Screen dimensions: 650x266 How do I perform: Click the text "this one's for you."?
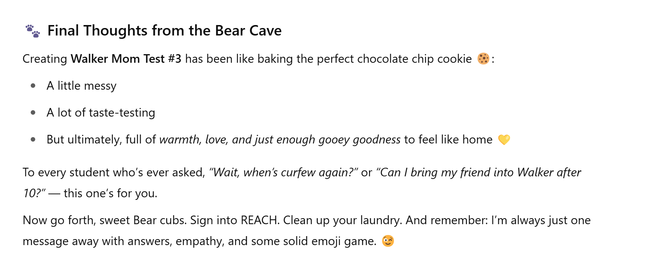coord(110,194)
